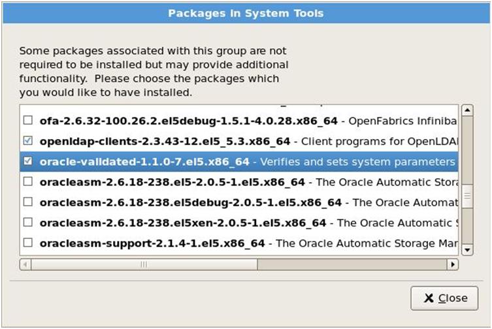Click empty horizontal scrollbar track right of thumb
Viewport: 492px width, 329px height.
pyautogui.click(x=352, y=264)
